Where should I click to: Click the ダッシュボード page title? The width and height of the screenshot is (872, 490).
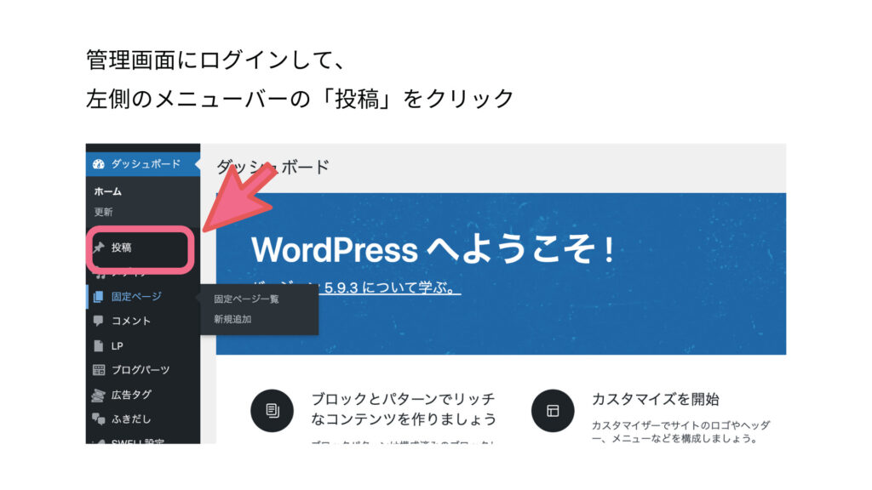pos(272,167)
